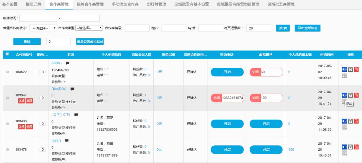Open the 手动添加合作商 tab
The width and height of the screenshot is (362, 163).
(x=125, y=4)
